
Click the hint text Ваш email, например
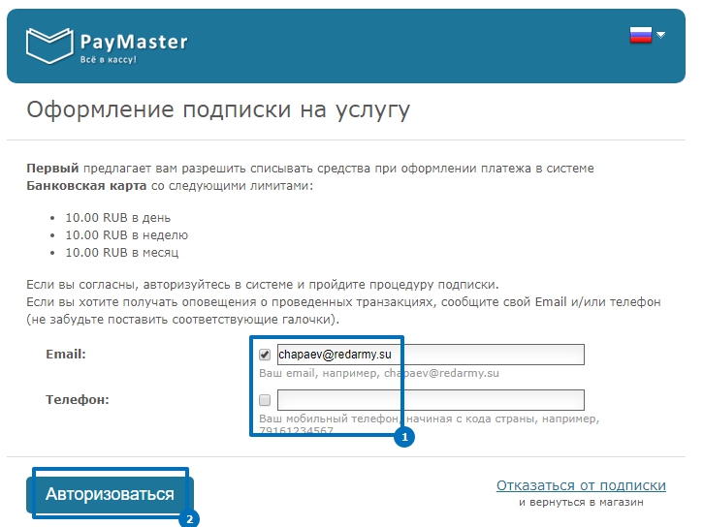319,373
